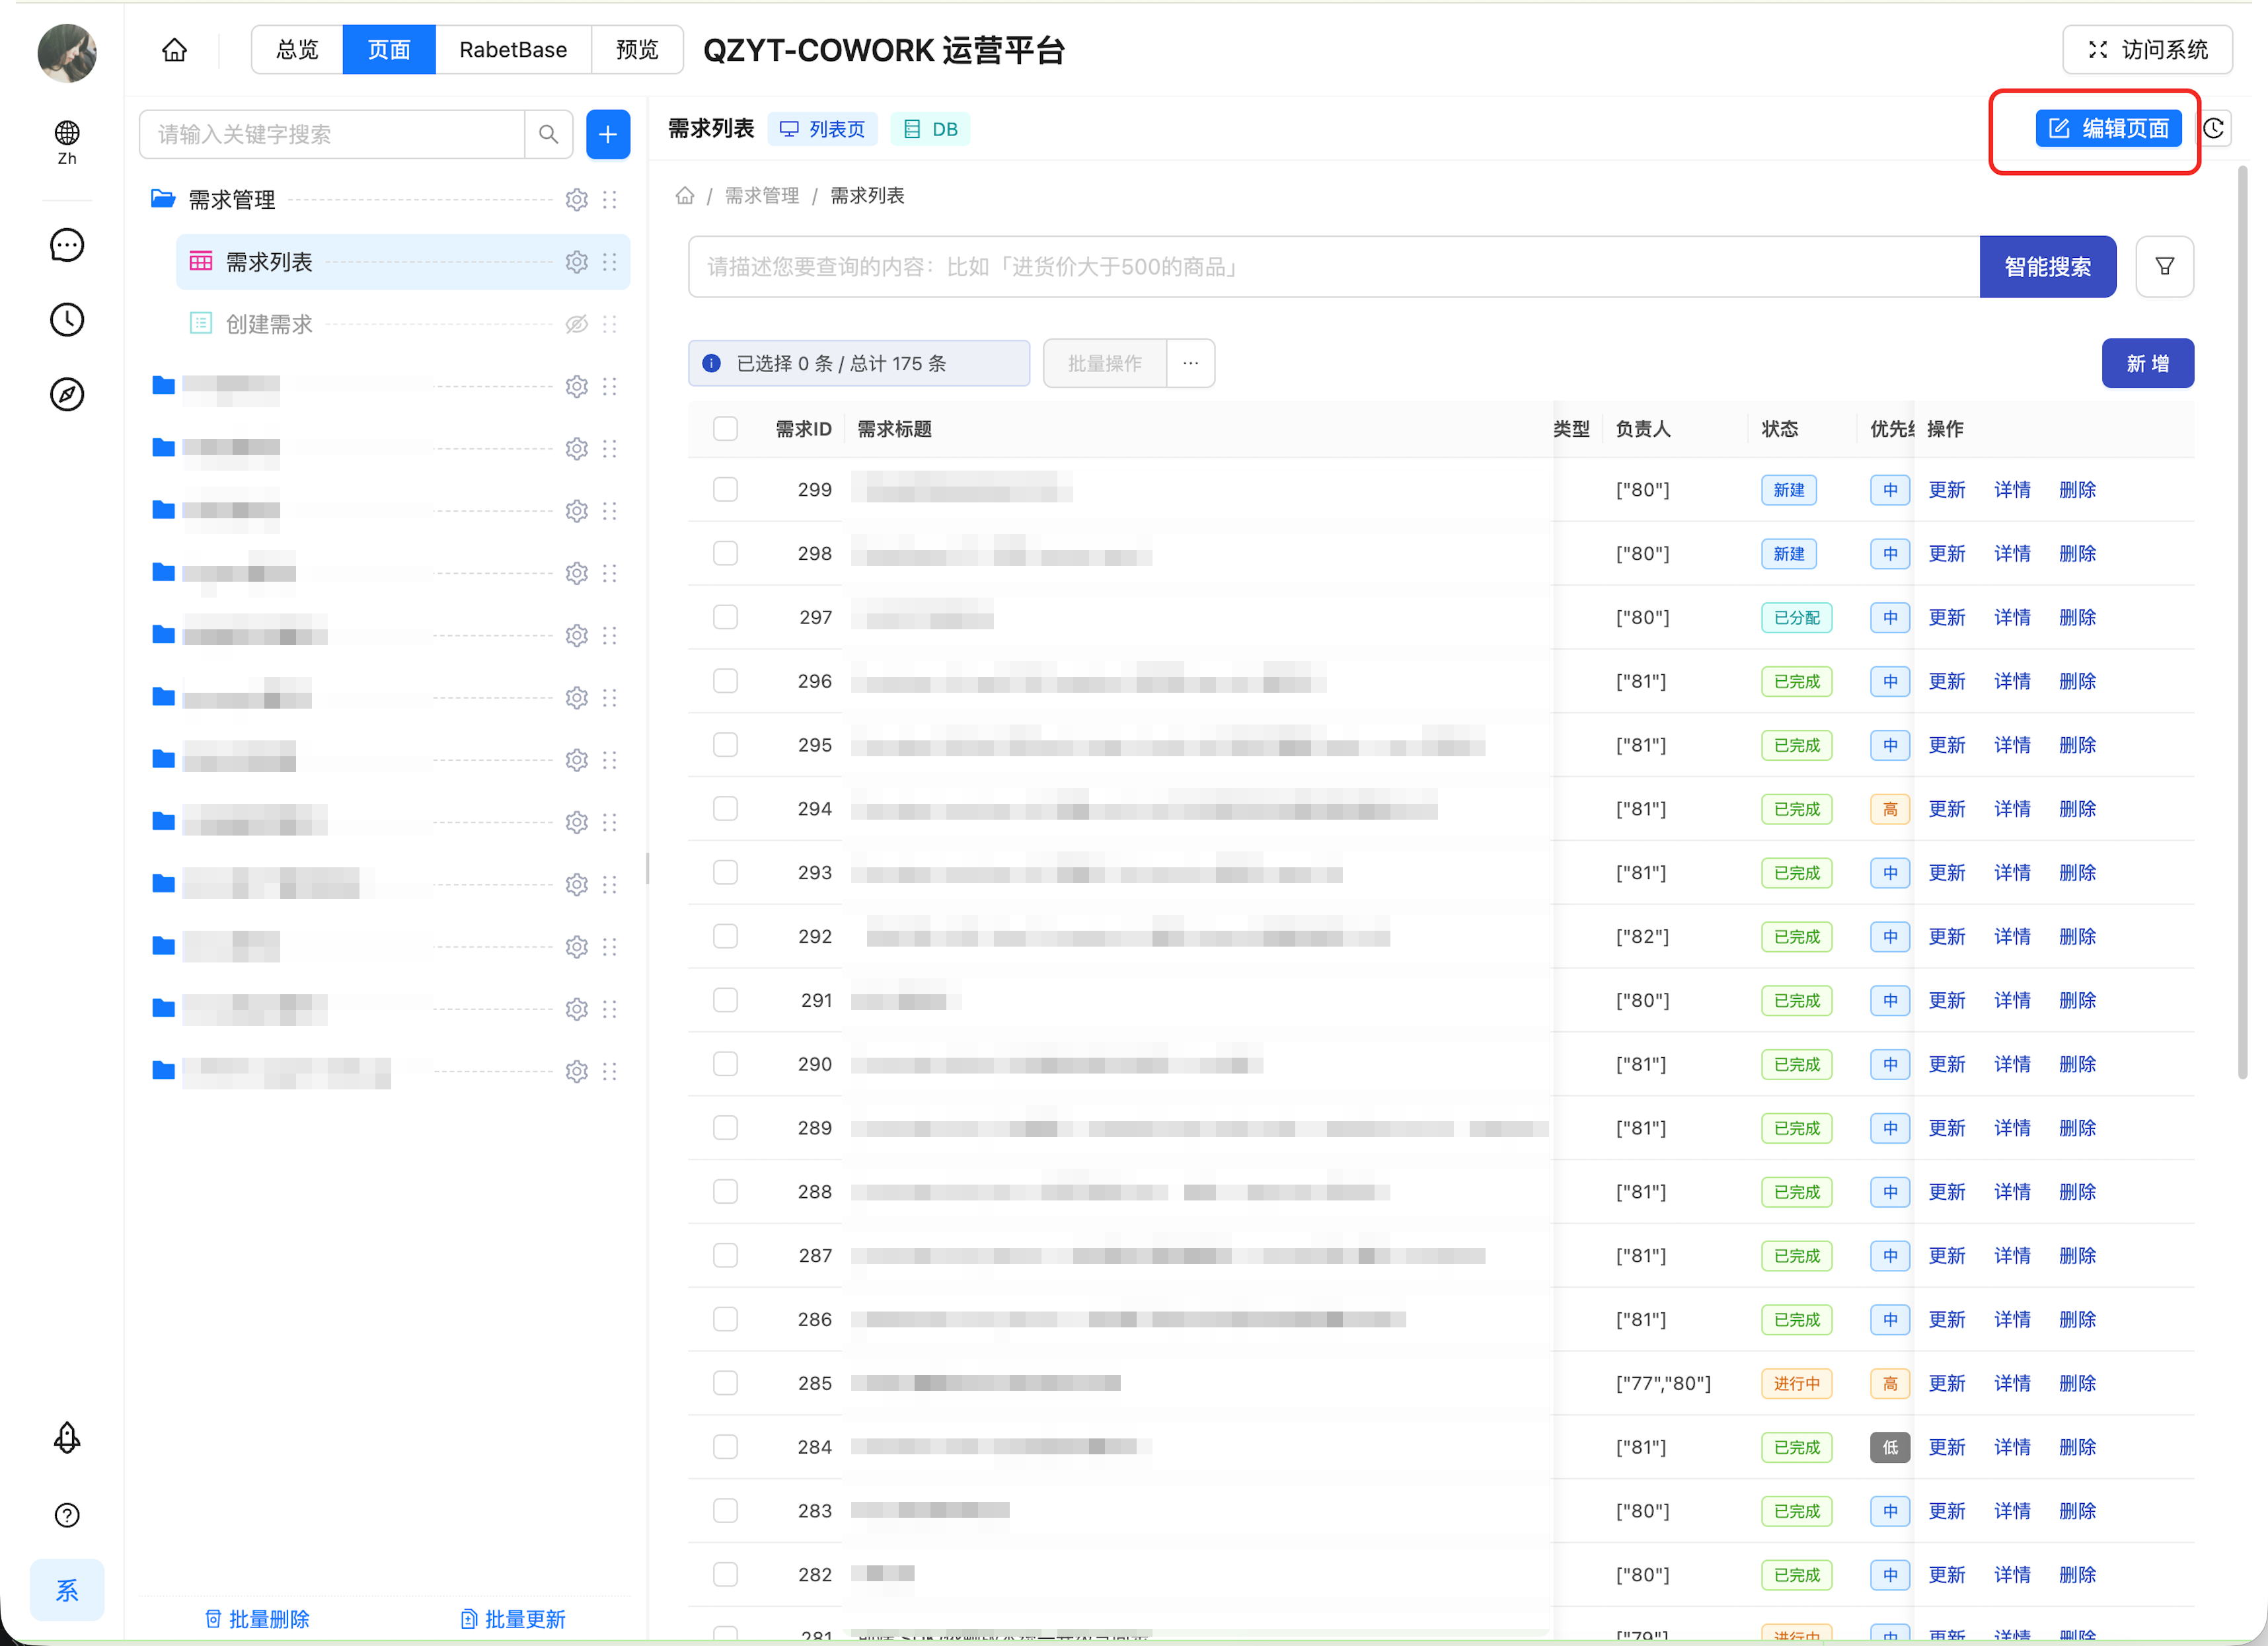Check the row 298 checkbox

pyautogui.click(x=726, y=553)
